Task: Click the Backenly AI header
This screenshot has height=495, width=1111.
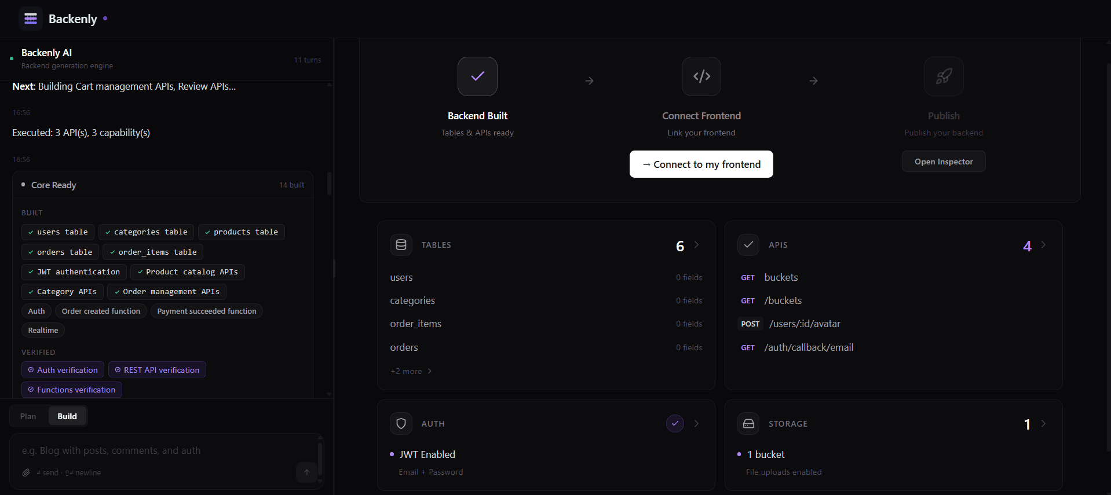Action: 46,53
